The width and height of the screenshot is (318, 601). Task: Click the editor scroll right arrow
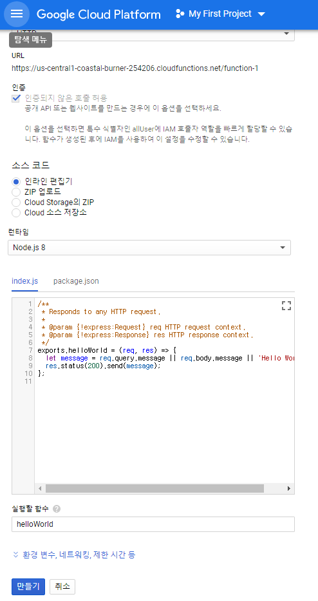289,489
